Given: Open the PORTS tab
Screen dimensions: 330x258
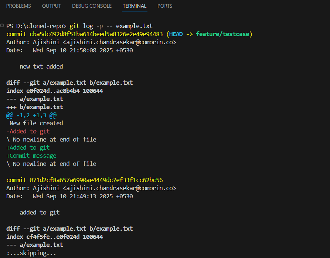Looking at the screenshot, I should 165,6.
